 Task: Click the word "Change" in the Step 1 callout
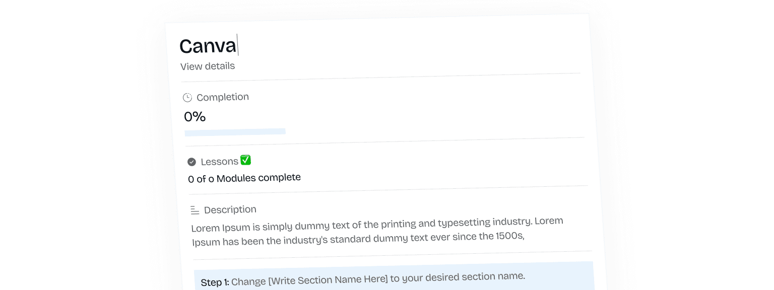coord(248,281)
